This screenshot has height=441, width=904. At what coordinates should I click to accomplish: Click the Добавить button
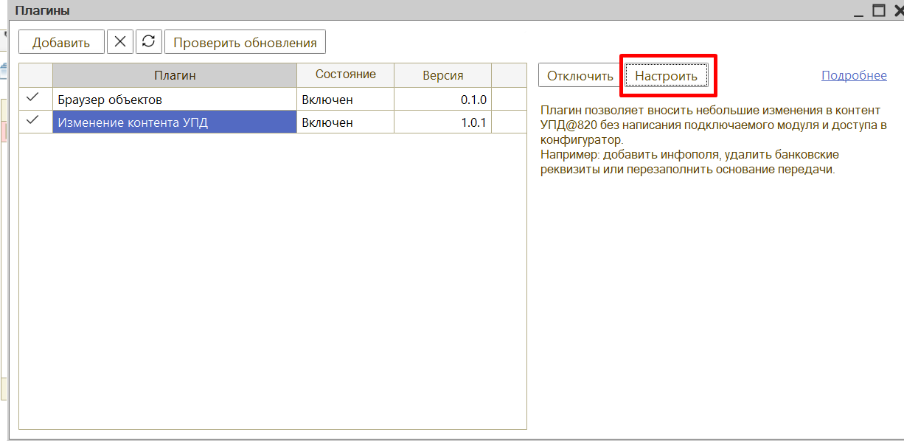(61, 42)
